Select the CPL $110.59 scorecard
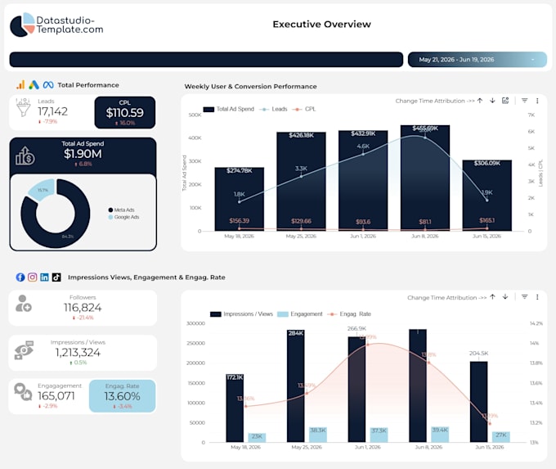The height and width of the screenshot is (469, 556). [125, 113]
